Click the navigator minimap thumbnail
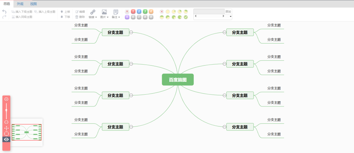This screenshot has height=153, width=354. (27, 132)
